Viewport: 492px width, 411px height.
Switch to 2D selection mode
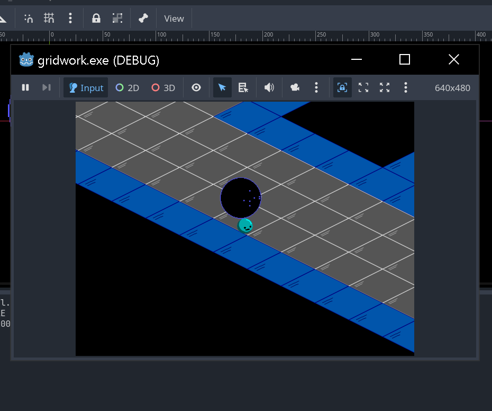pos(127,87)
